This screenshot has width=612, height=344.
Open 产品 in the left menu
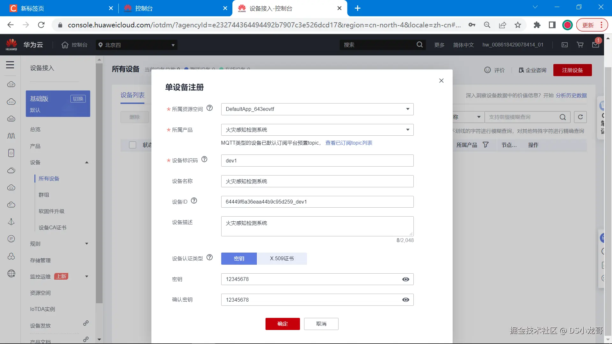tap(35, 146)
